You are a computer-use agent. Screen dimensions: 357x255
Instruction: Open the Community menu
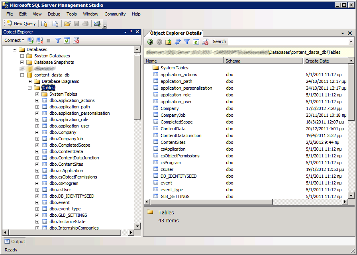click(115, 14)
